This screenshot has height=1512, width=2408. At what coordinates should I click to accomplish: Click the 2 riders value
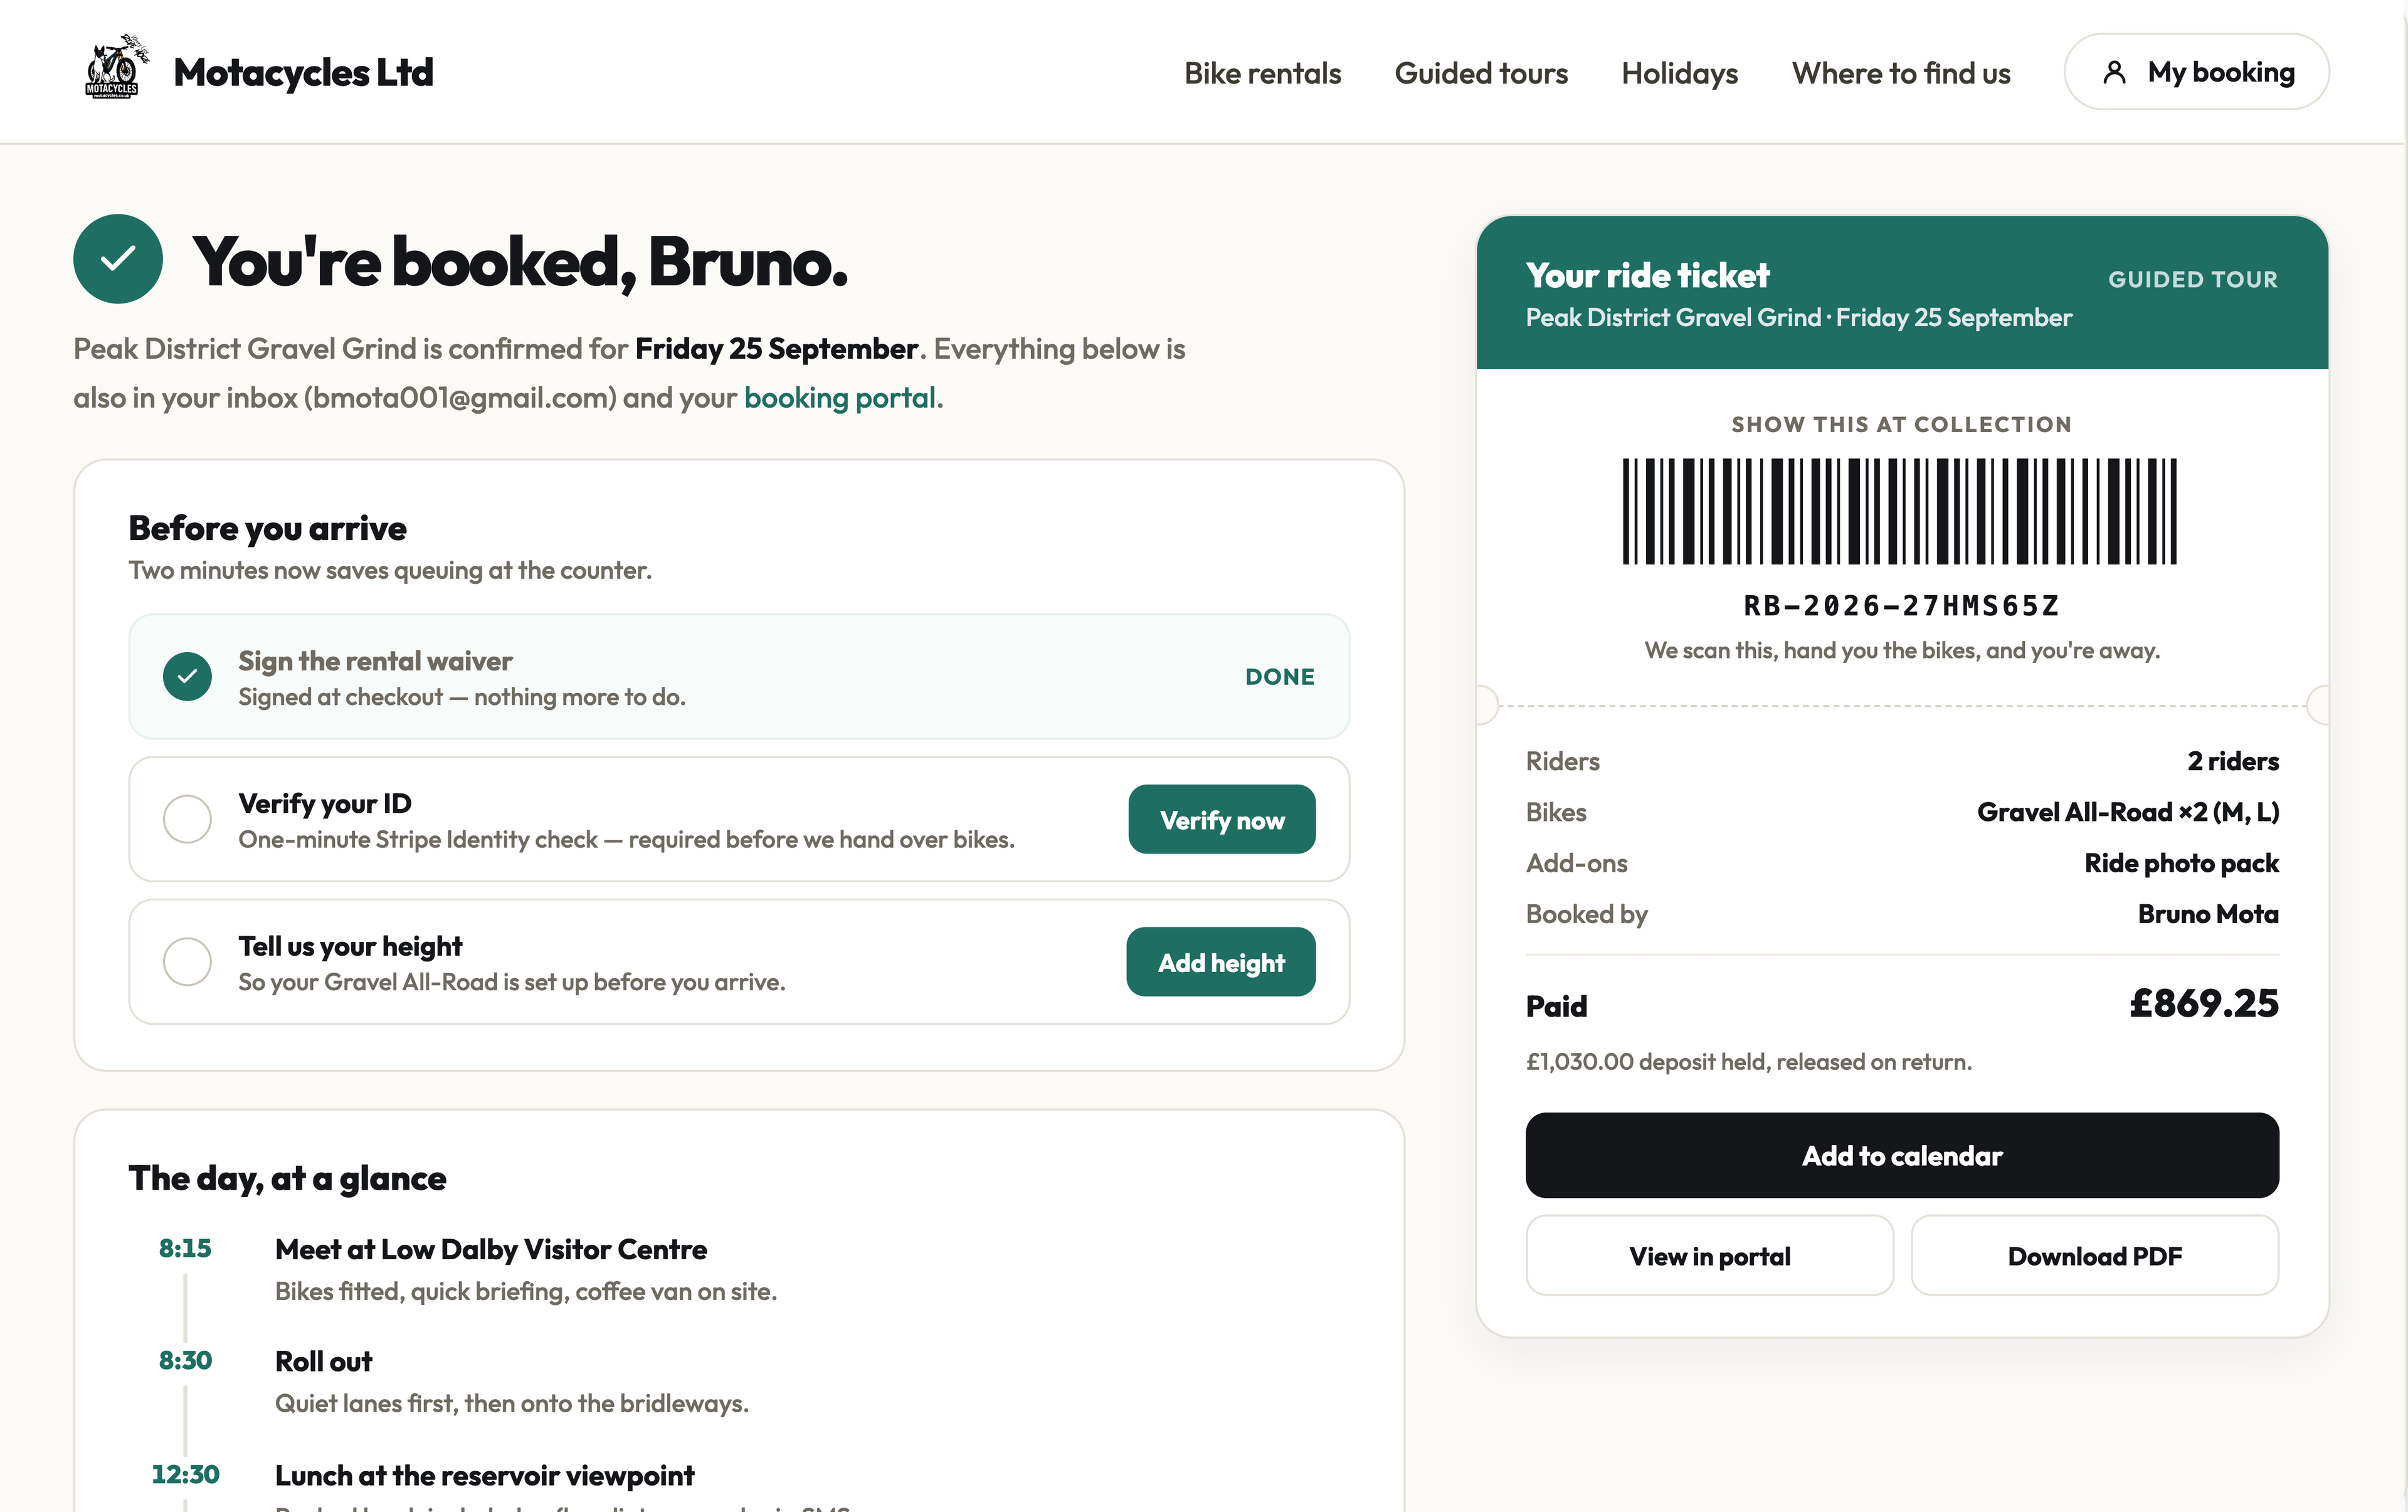pos(2233,761)
